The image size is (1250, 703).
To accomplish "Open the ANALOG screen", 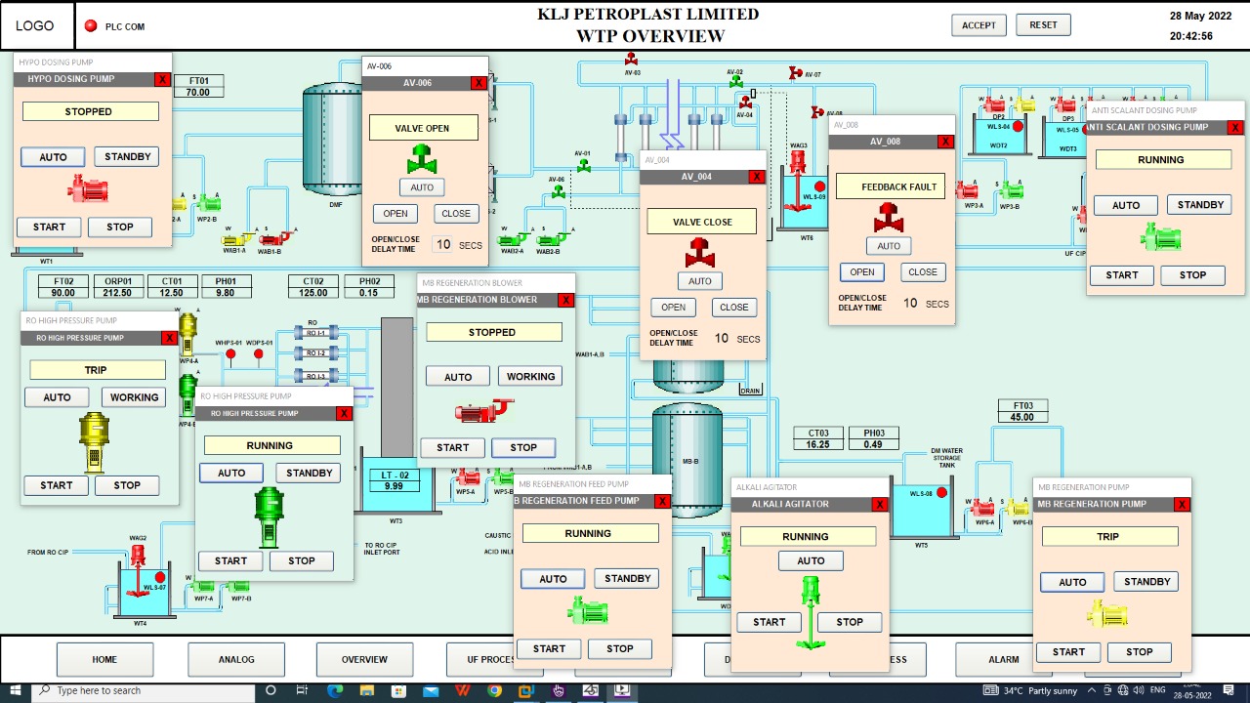I will click(236, 659).
